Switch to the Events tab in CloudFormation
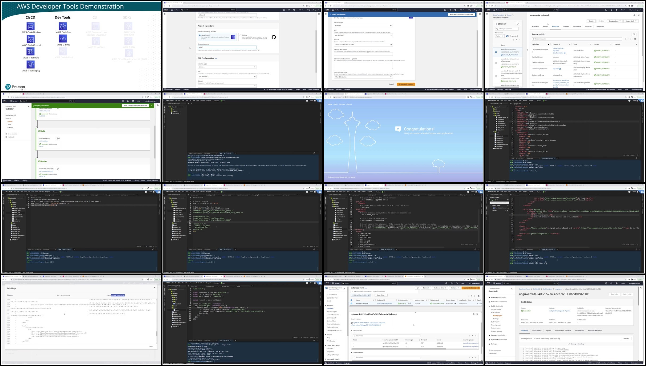 click(x=545, y=26)
